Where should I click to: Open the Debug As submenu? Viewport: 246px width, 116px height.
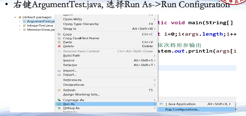pos(106,108)
